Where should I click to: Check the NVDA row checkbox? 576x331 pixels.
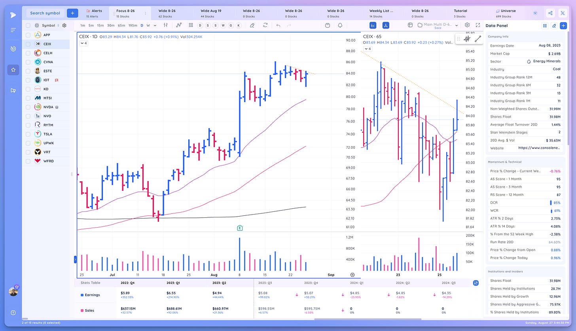coord(28,107)
